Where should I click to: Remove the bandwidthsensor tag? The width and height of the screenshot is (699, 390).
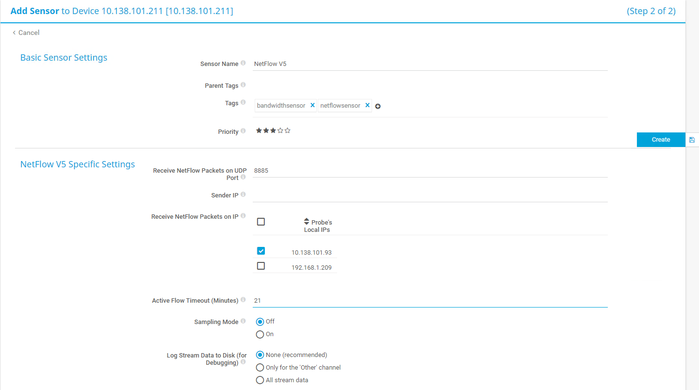[x=312, y=105]
